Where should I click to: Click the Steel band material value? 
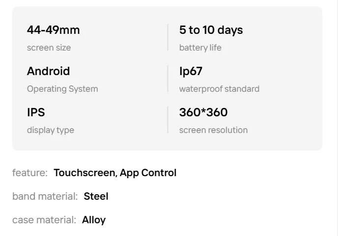96,196
